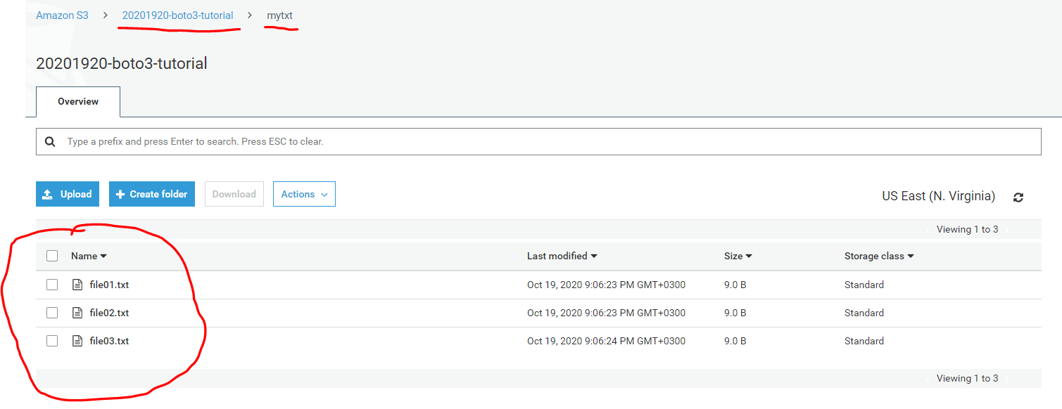Click the chevron icon on the Actions button

pyautogui.click(x=324, y=194)
